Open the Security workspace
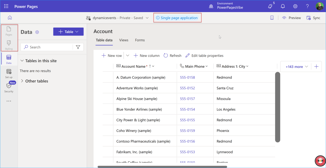Image resolution: width=326 pixels, height=168 pixels. click(9, 88)
